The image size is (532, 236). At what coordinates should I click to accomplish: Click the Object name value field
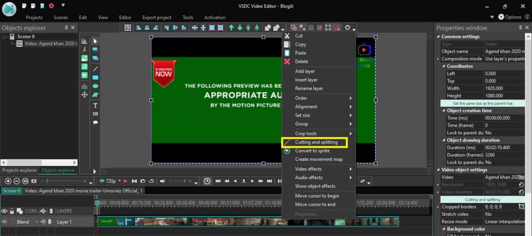coord(504,52)
